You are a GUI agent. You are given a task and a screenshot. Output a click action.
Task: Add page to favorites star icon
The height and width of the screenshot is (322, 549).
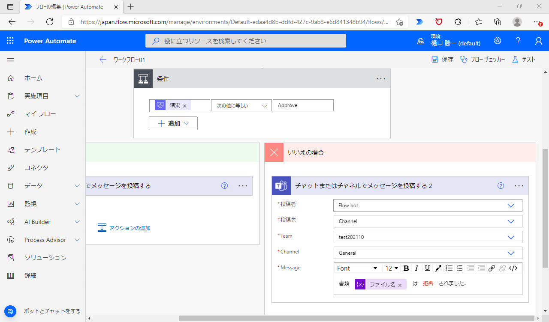coord(399,22)
